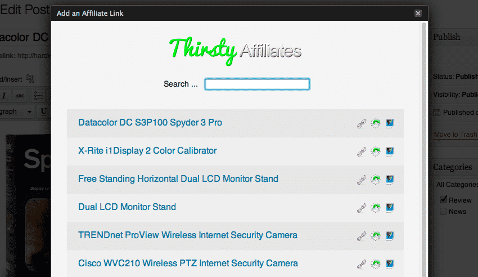Image resolution: width=478 pixels, height=277 pixels.
Task: Click chain link icon for Dual LCD Monitor Stand
Action: (x=362, y=208)
